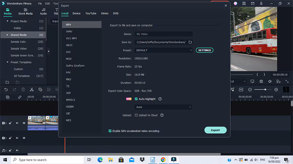Hide video track 1 with eye icon
This screenshot has width=293, height=164.
coord(24,138)
